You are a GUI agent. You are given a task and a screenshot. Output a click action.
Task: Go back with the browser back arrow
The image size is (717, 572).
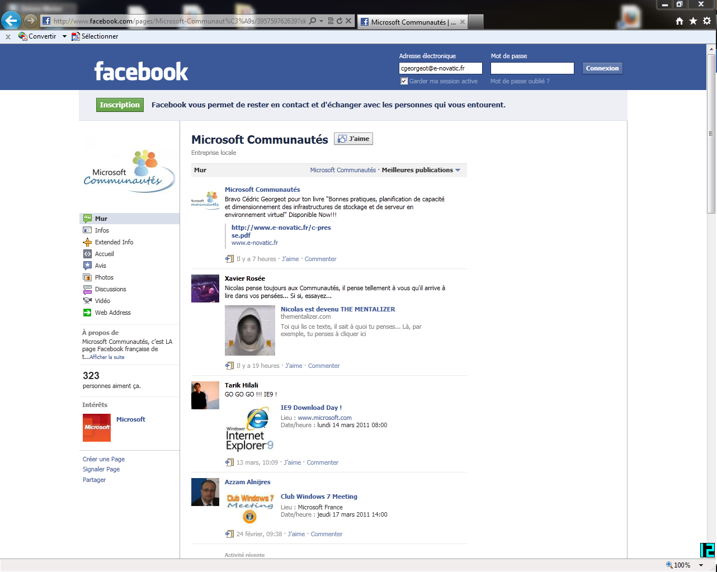(11, 21)
